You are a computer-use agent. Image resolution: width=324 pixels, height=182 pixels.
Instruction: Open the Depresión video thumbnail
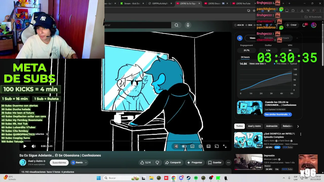click(248, 162)
